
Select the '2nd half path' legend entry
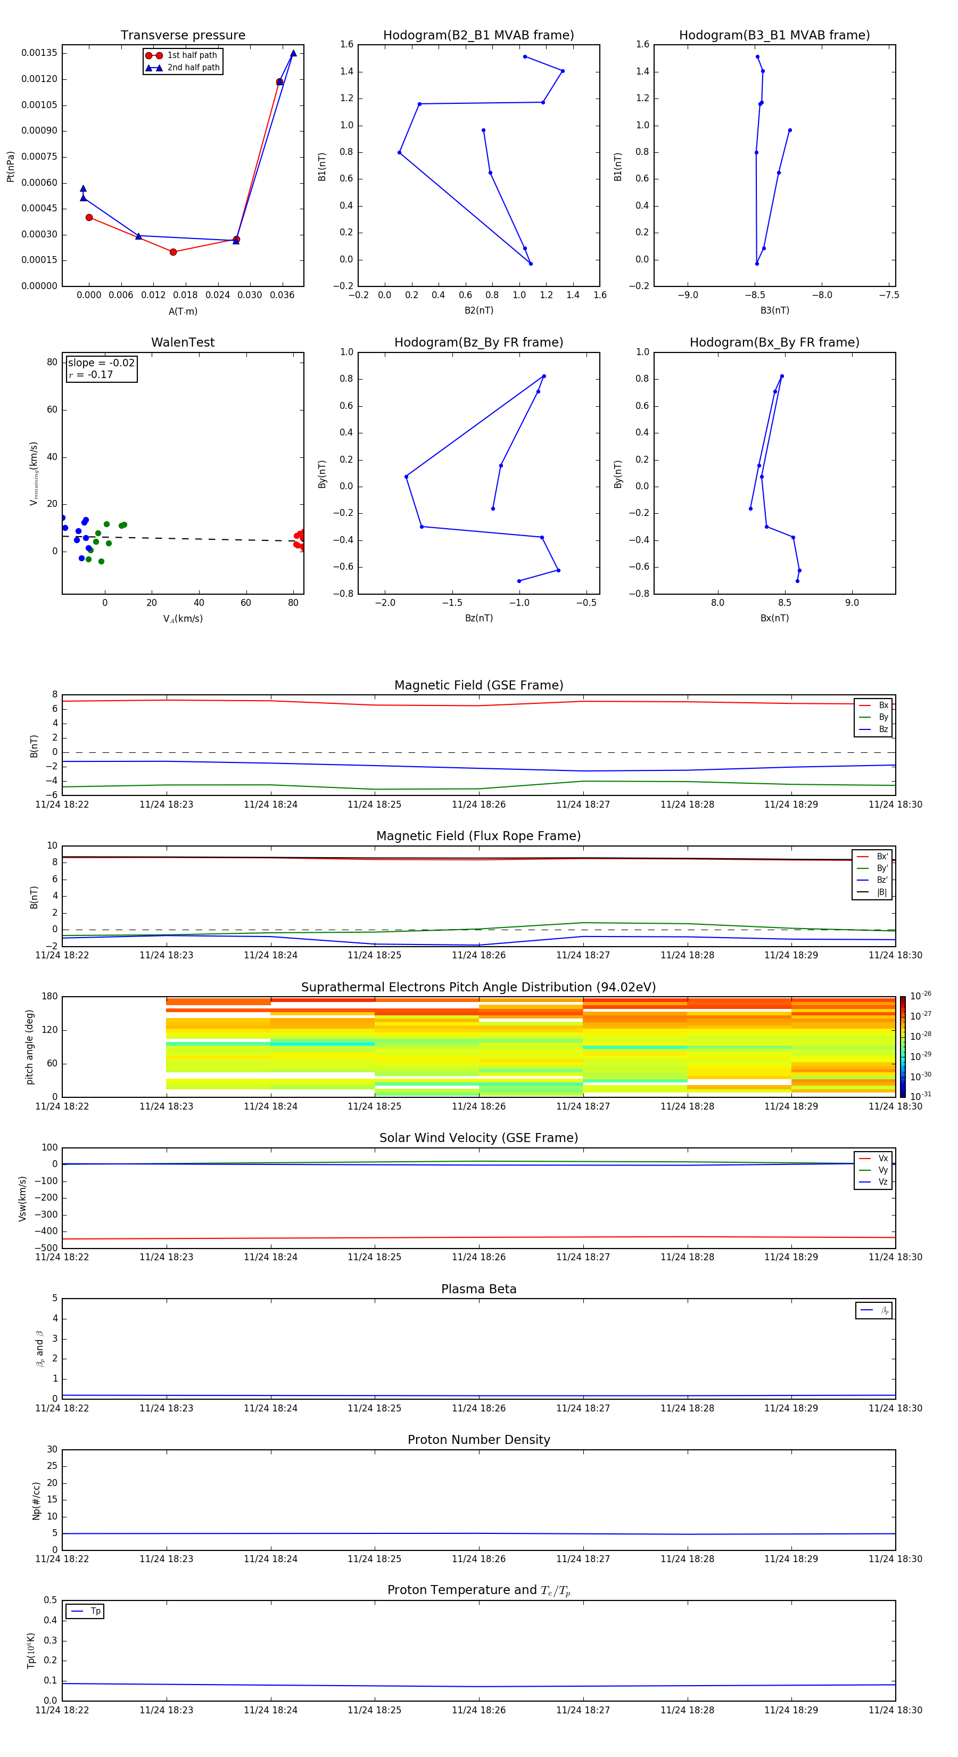182,68
